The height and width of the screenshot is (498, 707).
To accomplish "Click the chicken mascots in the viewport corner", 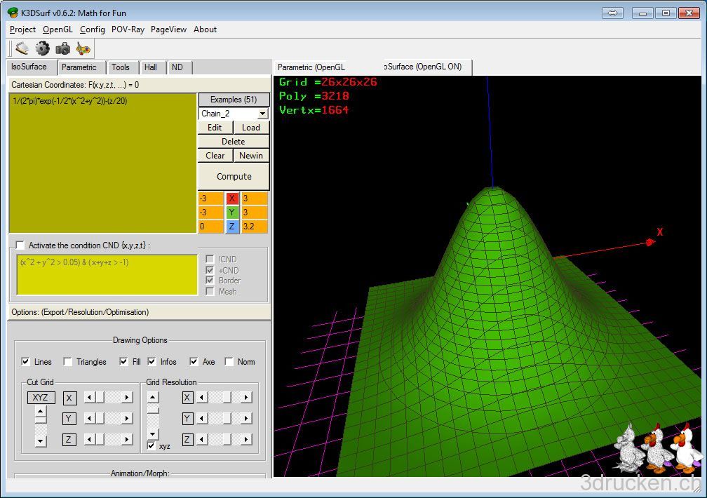I will [658, 447].
